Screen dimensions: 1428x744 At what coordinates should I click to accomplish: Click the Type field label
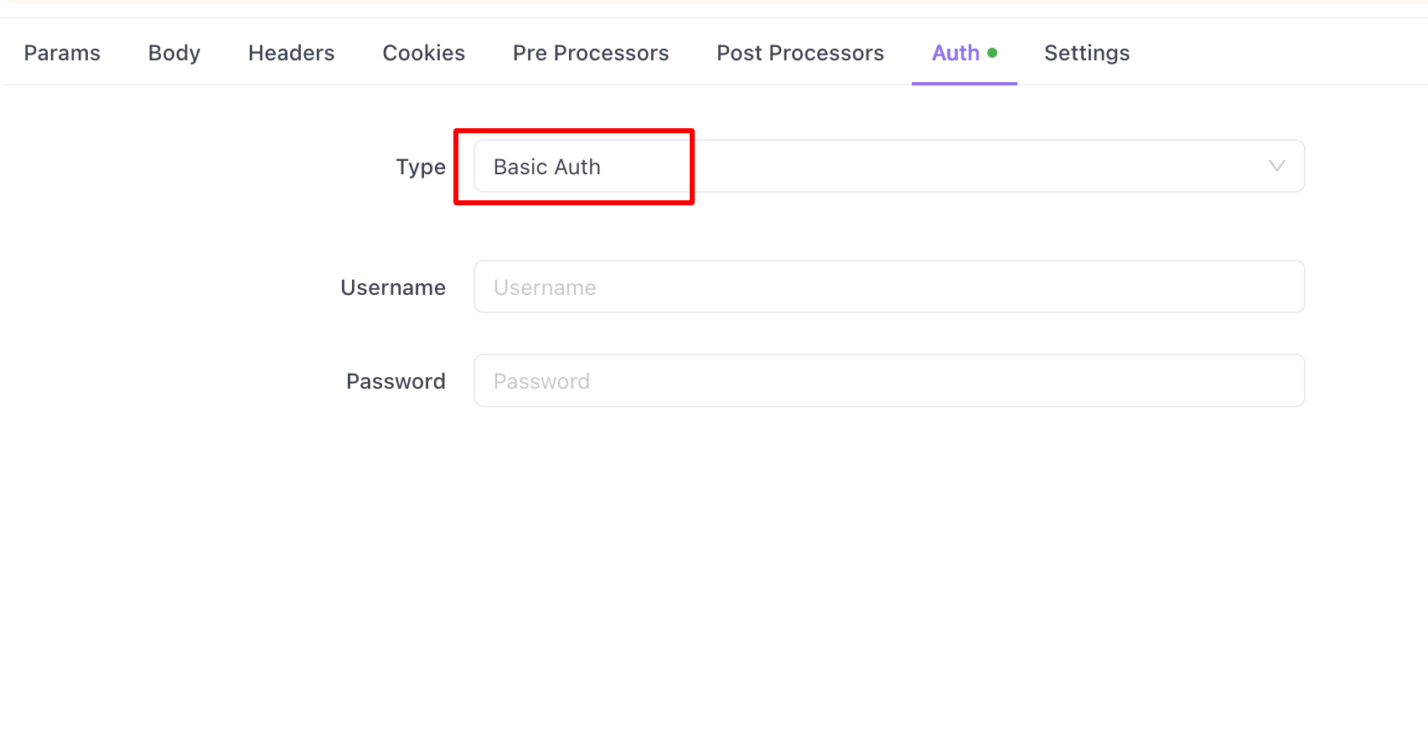tap(421, 167)
